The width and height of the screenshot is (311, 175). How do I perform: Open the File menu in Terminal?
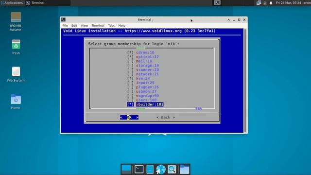(x=65, y=26)
